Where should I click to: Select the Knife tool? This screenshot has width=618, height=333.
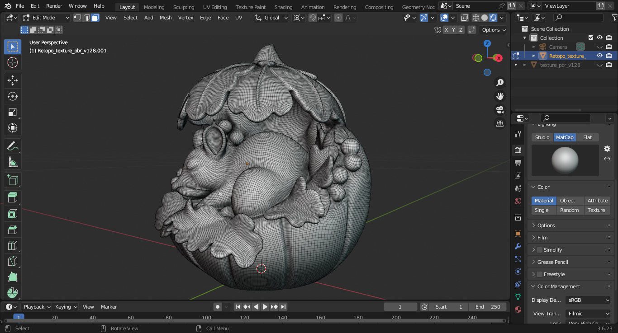click(13, 261)
